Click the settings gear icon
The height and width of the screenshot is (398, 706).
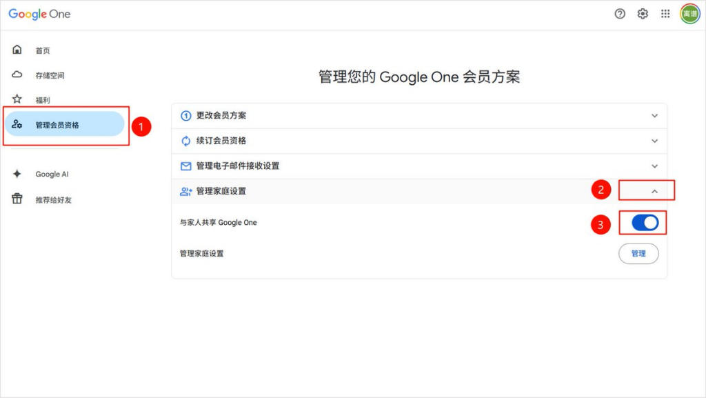[x=643, y=13]
